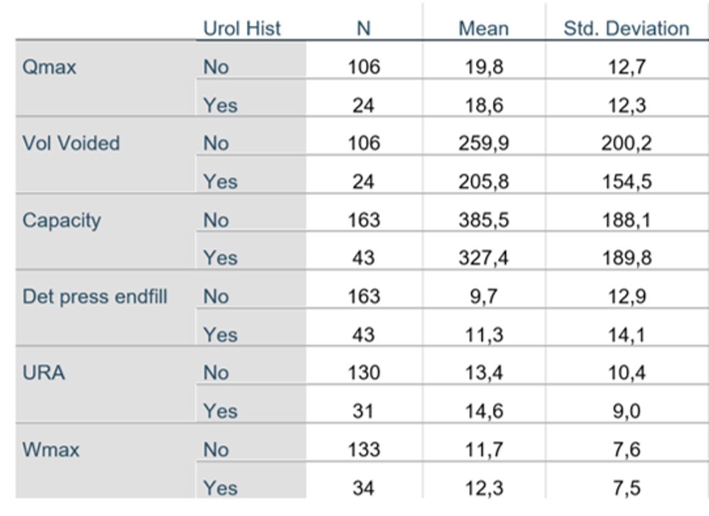Screen dimensions: 709x516
Task: Select Det press endfill Yes mean 11,3
Action: [x=484, y=335]
